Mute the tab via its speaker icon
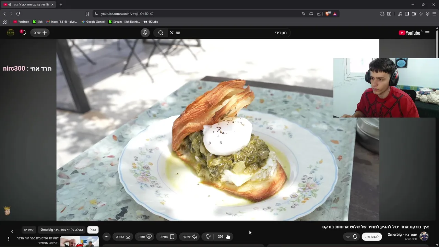 click(x=10, y=4)
